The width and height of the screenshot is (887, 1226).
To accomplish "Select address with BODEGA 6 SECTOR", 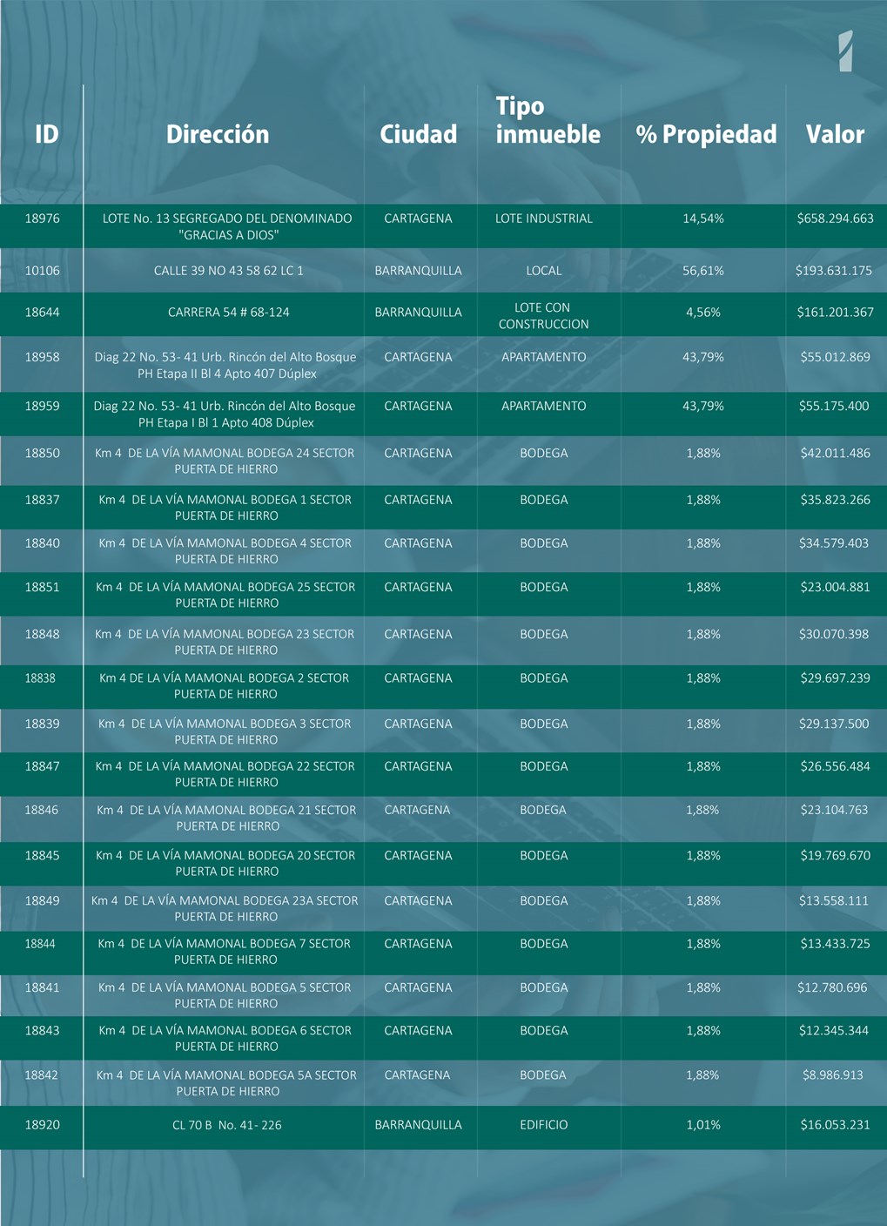I will coord(225,1038).
